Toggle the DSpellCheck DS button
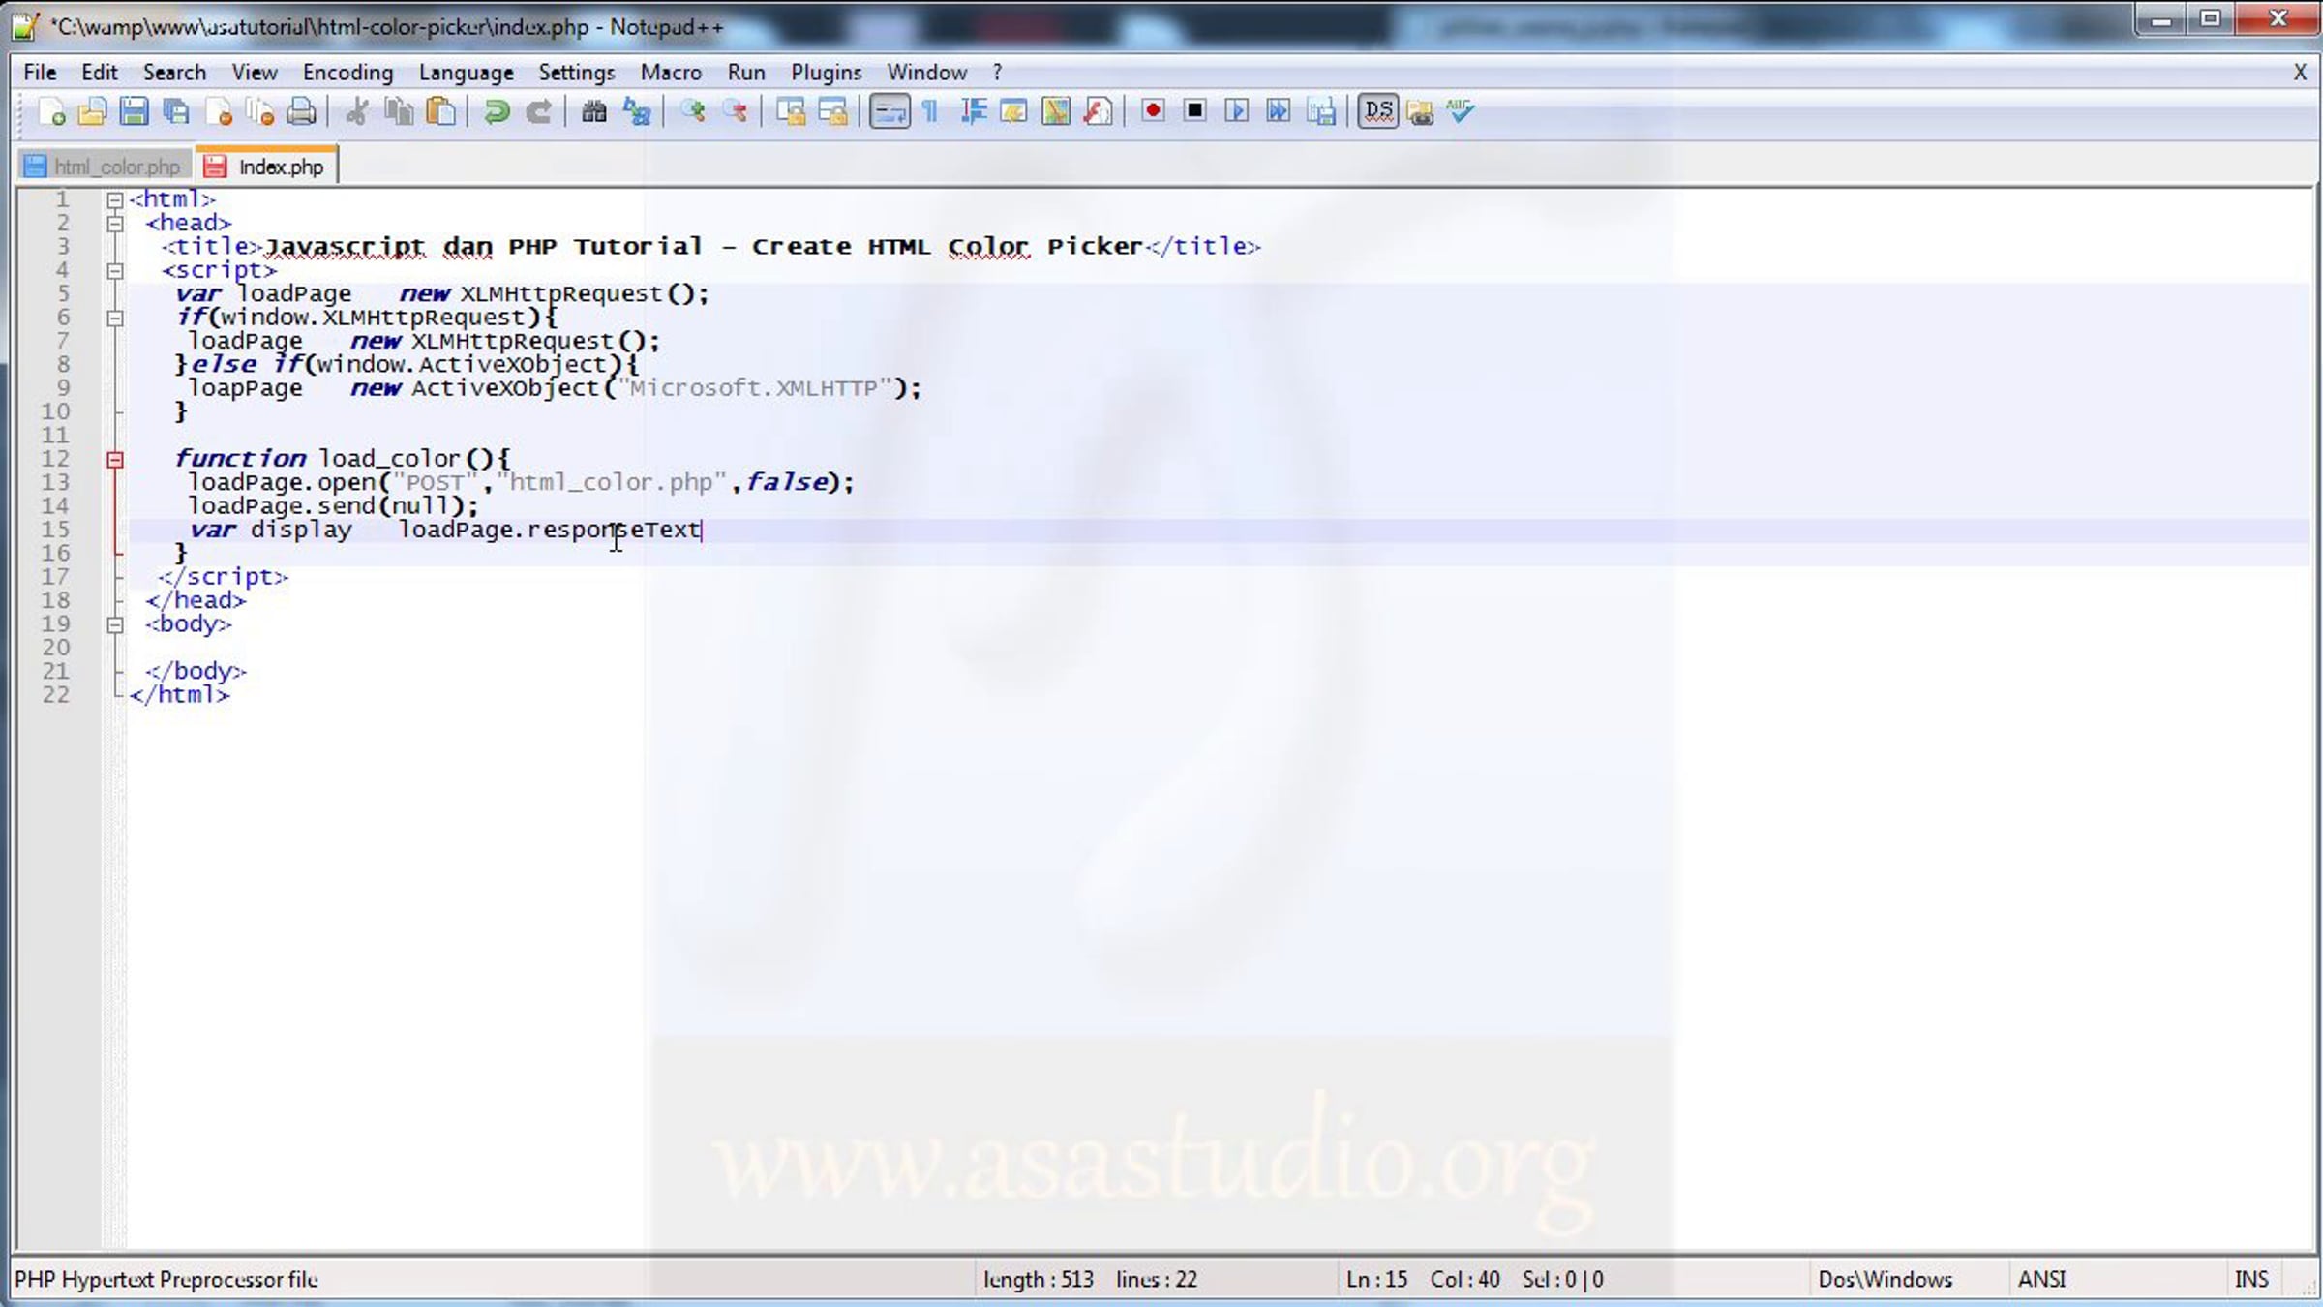The height and width of the screenshot is (1307, 2323). (x=1377, y=111)
